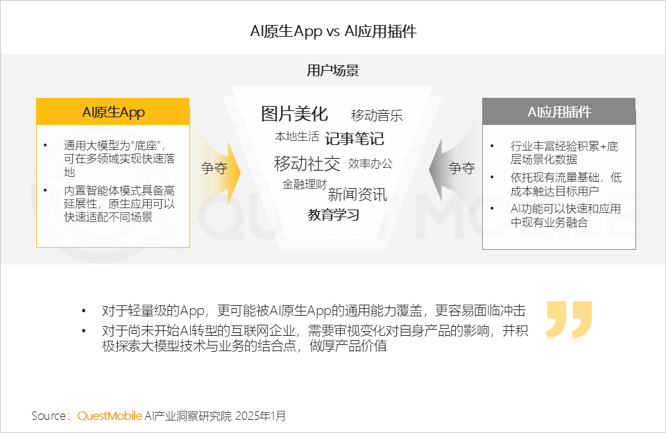Click the 移动社交 label
The width and height of the screenshot is (666, 433).
coord(307,164)
